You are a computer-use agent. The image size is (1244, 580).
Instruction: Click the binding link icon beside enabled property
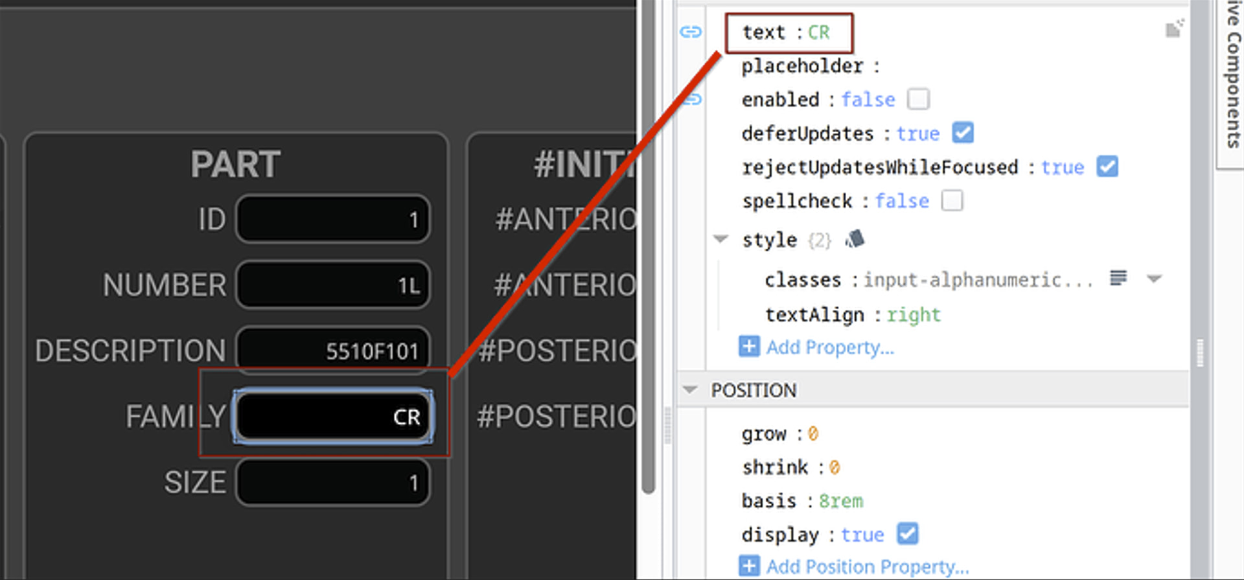click(x=693, y=99)
